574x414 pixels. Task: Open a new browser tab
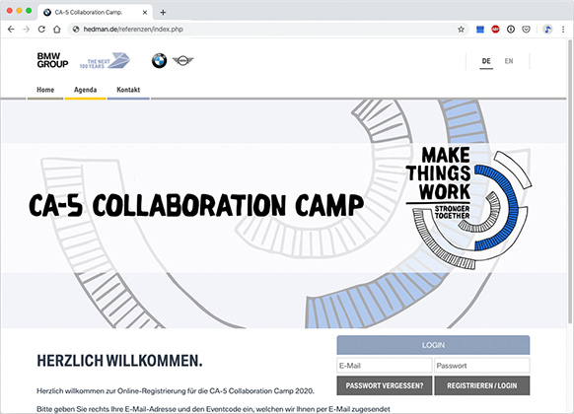click(163, 13)
